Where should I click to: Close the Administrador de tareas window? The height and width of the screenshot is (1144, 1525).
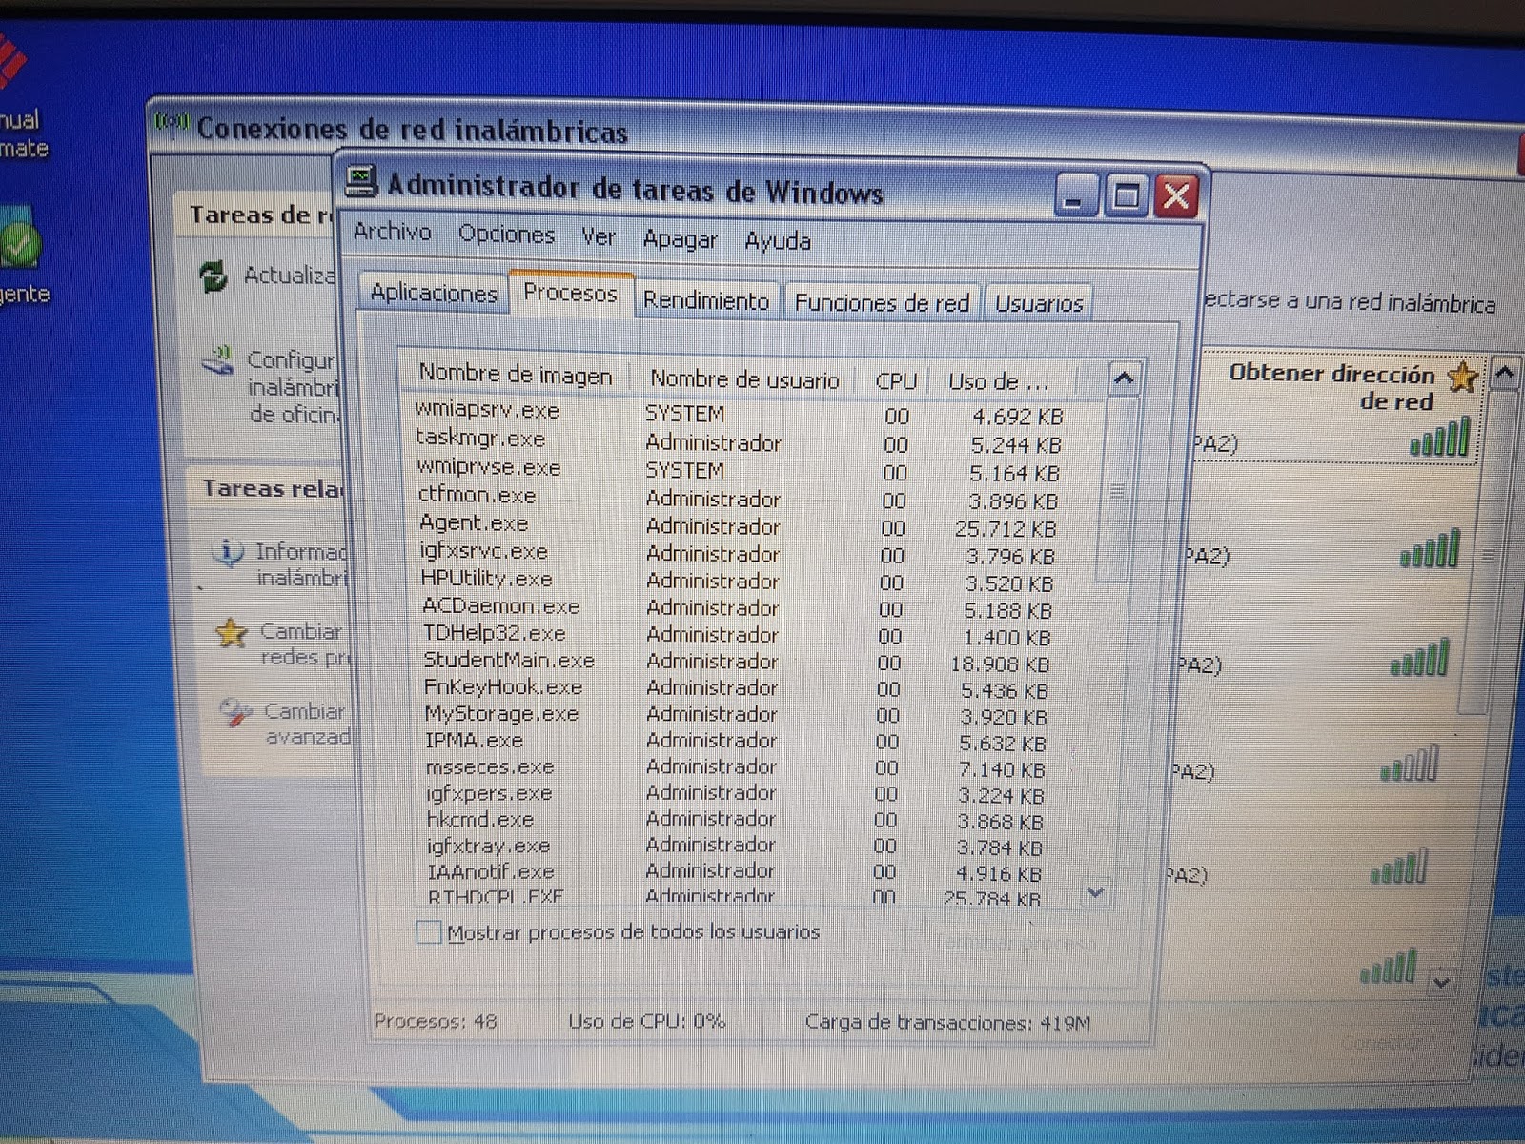[1176, 196]
